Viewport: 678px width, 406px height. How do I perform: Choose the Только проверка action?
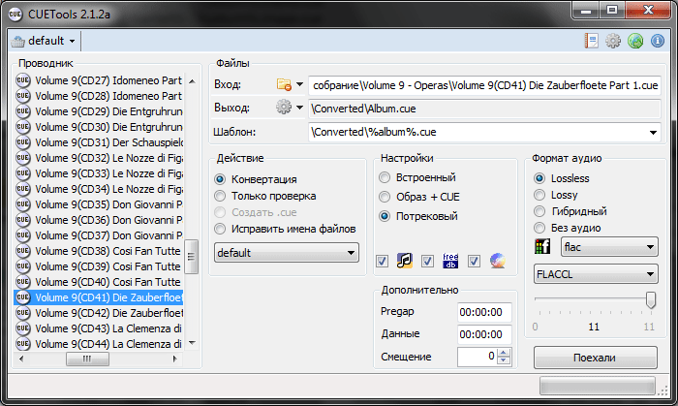(221, 196)
